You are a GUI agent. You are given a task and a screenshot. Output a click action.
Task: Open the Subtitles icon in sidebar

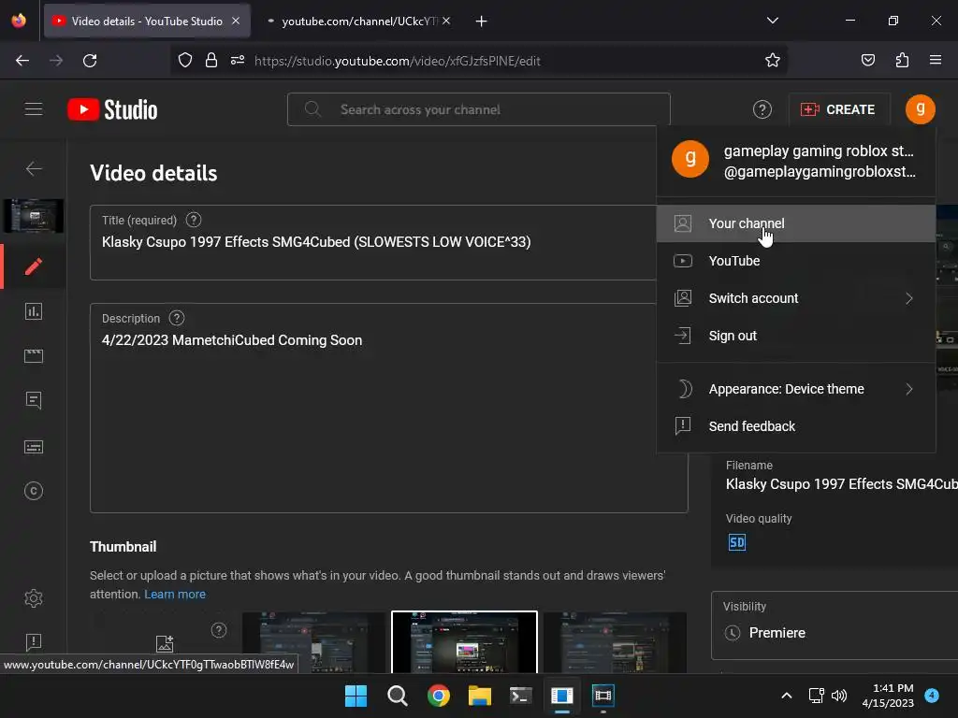click(34, 447)
